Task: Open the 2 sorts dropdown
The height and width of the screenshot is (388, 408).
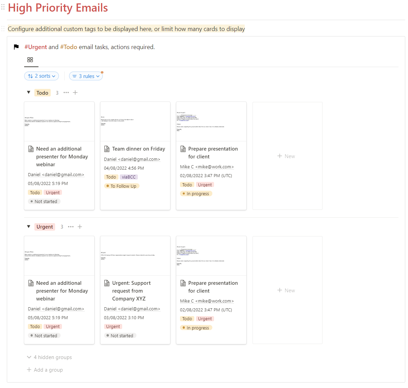Action: [42, 76]
